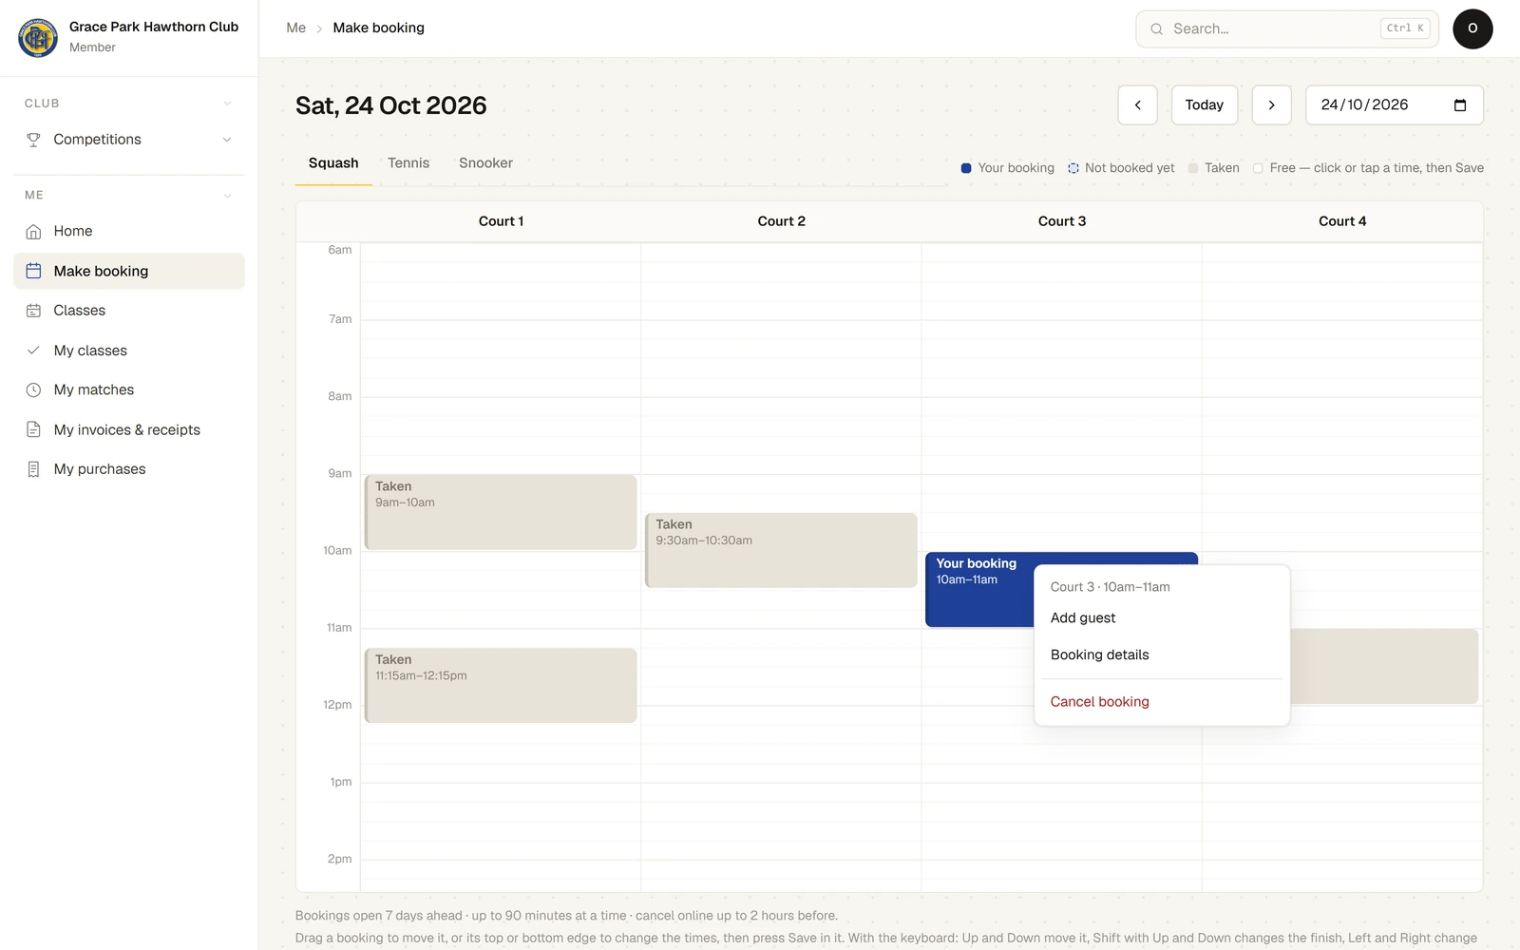1520x950 pixels.
Task: Click the Court 4 column header
Action: (x=1342, y=221)
